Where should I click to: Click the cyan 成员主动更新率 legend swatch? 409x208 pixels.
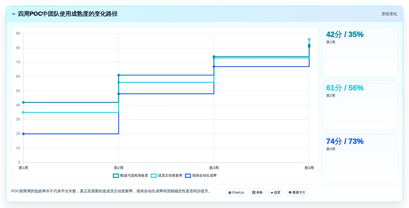click(154, 176)
